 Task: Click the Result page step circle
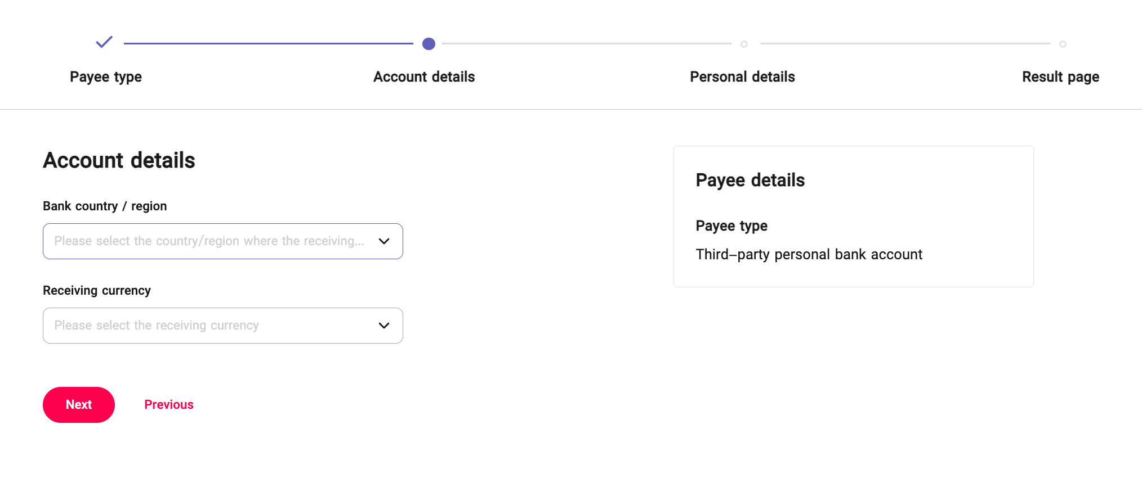pyautogui.click(x=1063, y=44)
